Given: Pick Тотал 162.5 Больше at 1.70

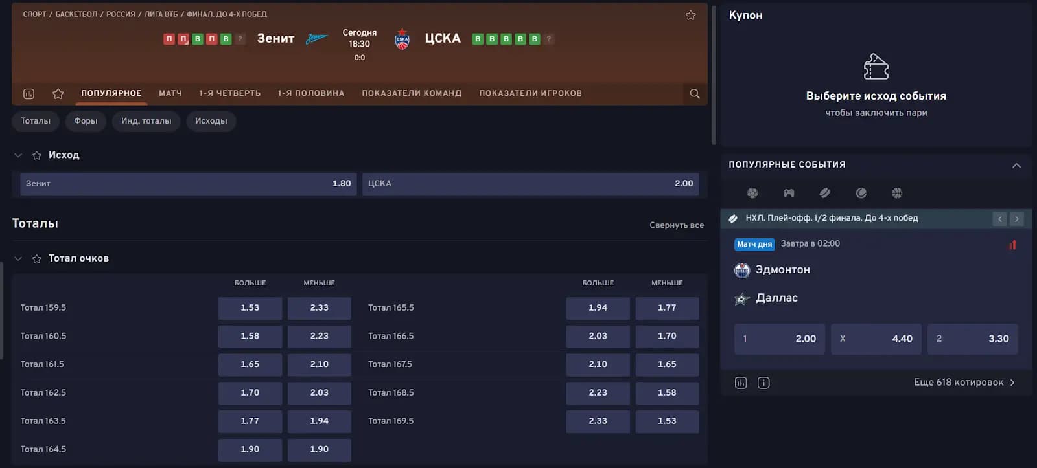Looking at the screenshot, I should coord(250,393).
